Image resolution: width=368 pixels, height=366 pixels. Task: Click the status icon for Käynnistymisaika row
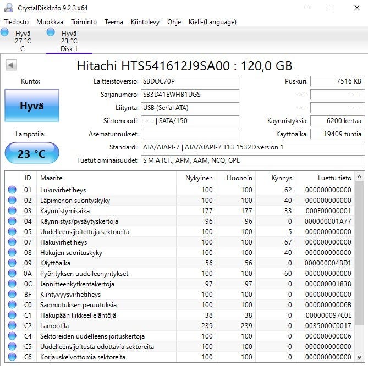pos(12,210)
